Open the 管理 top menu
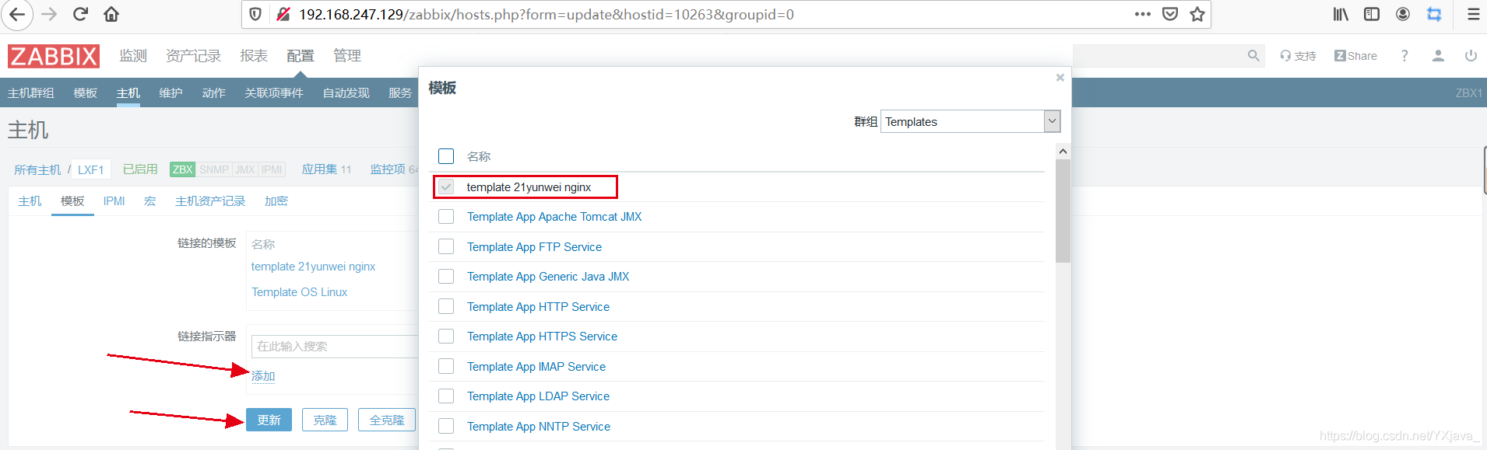 pos(347,56)
